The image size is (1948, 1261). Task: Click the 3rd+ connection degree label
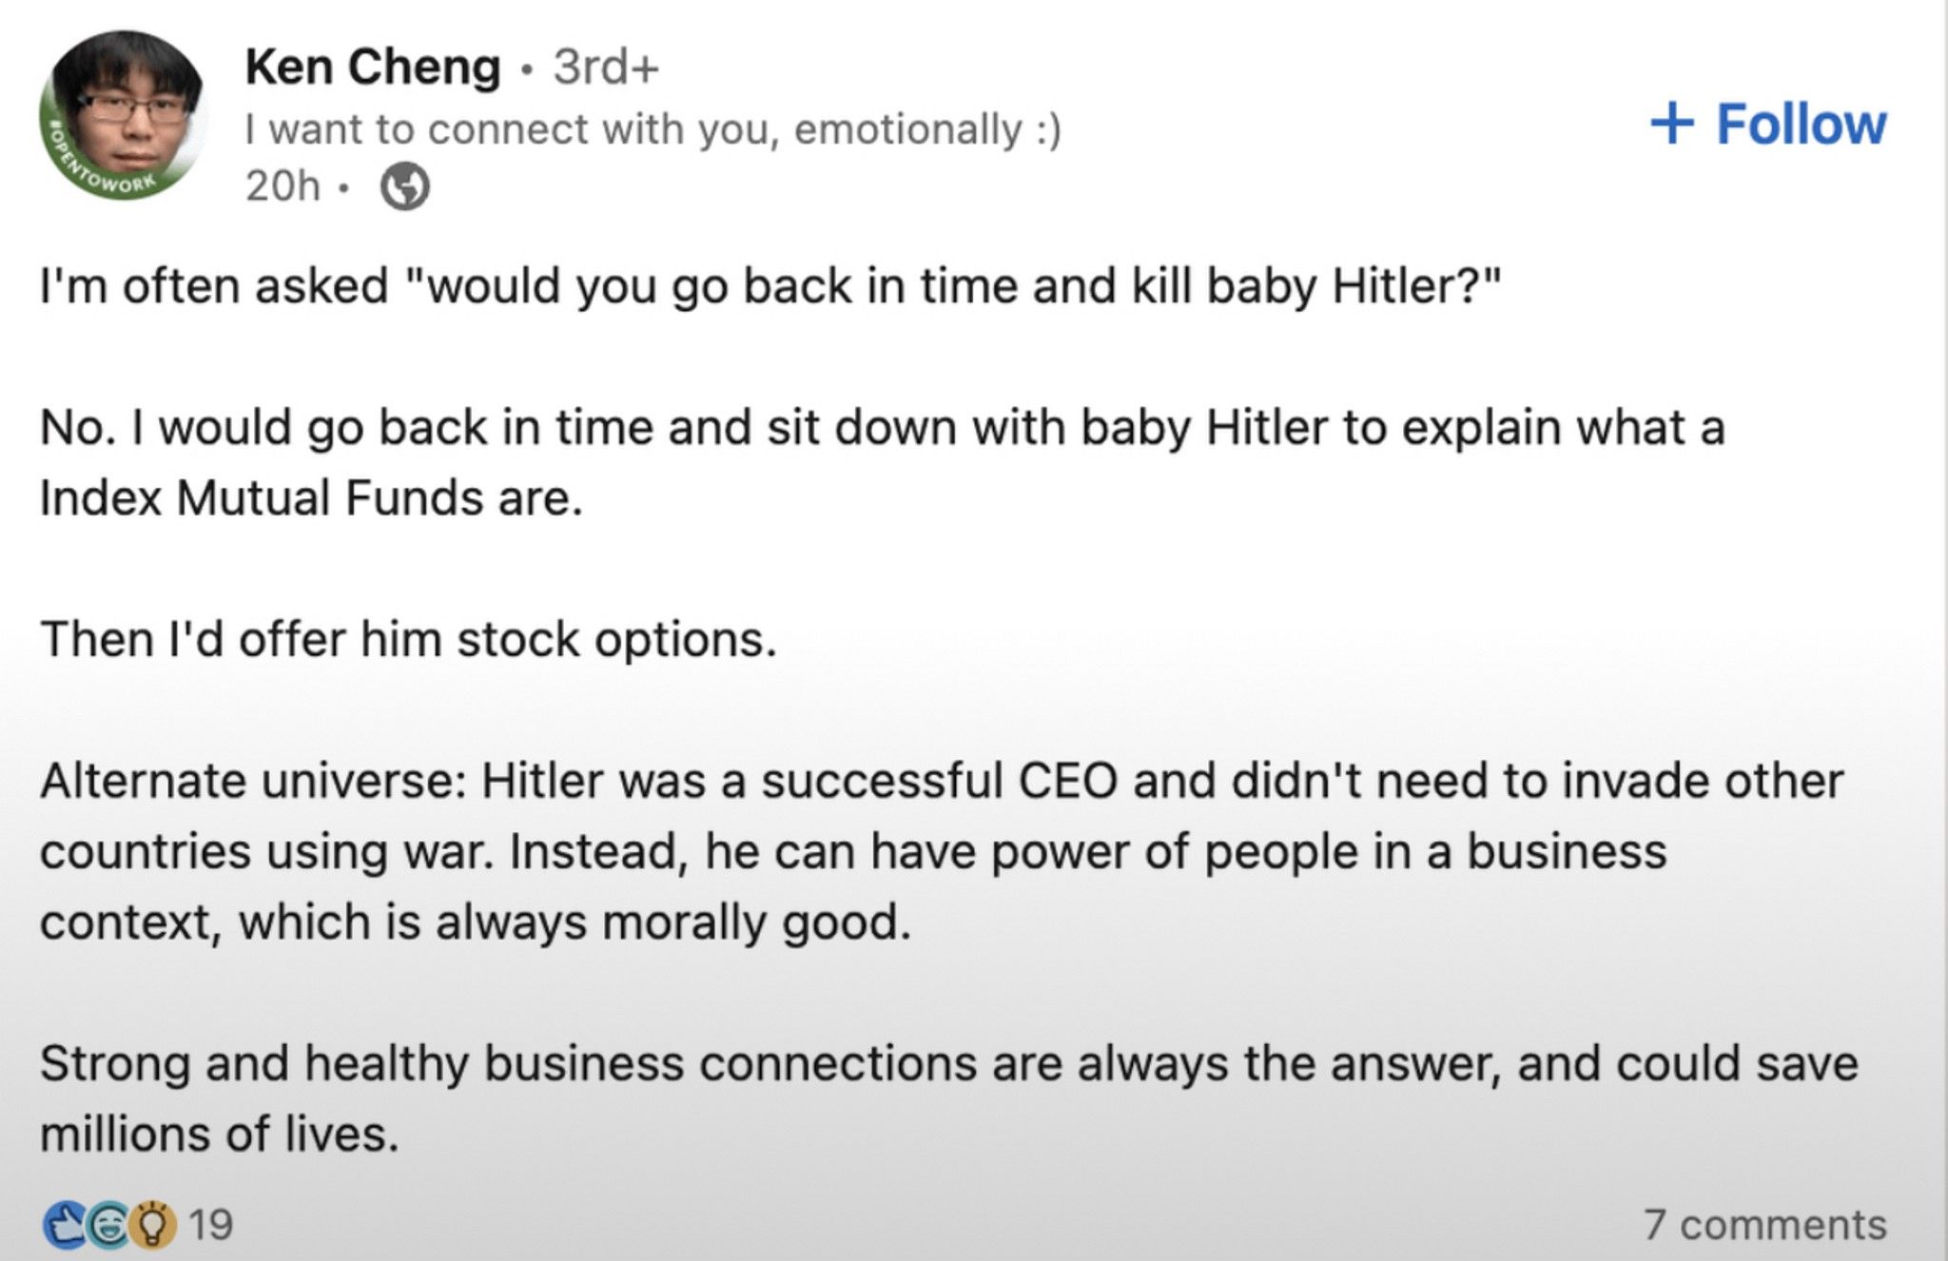[605, 66]
